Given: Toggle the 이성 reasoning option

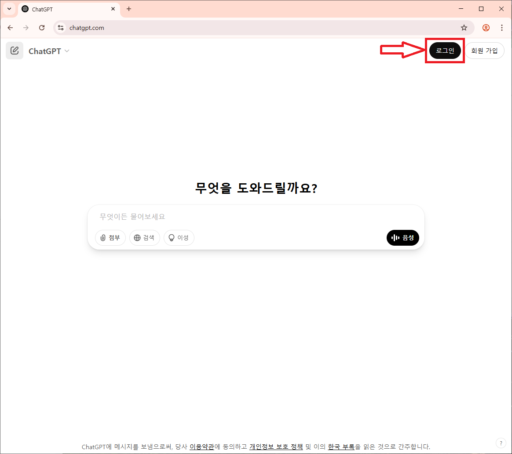Looking at the screenshot, I should coord(179,238).
